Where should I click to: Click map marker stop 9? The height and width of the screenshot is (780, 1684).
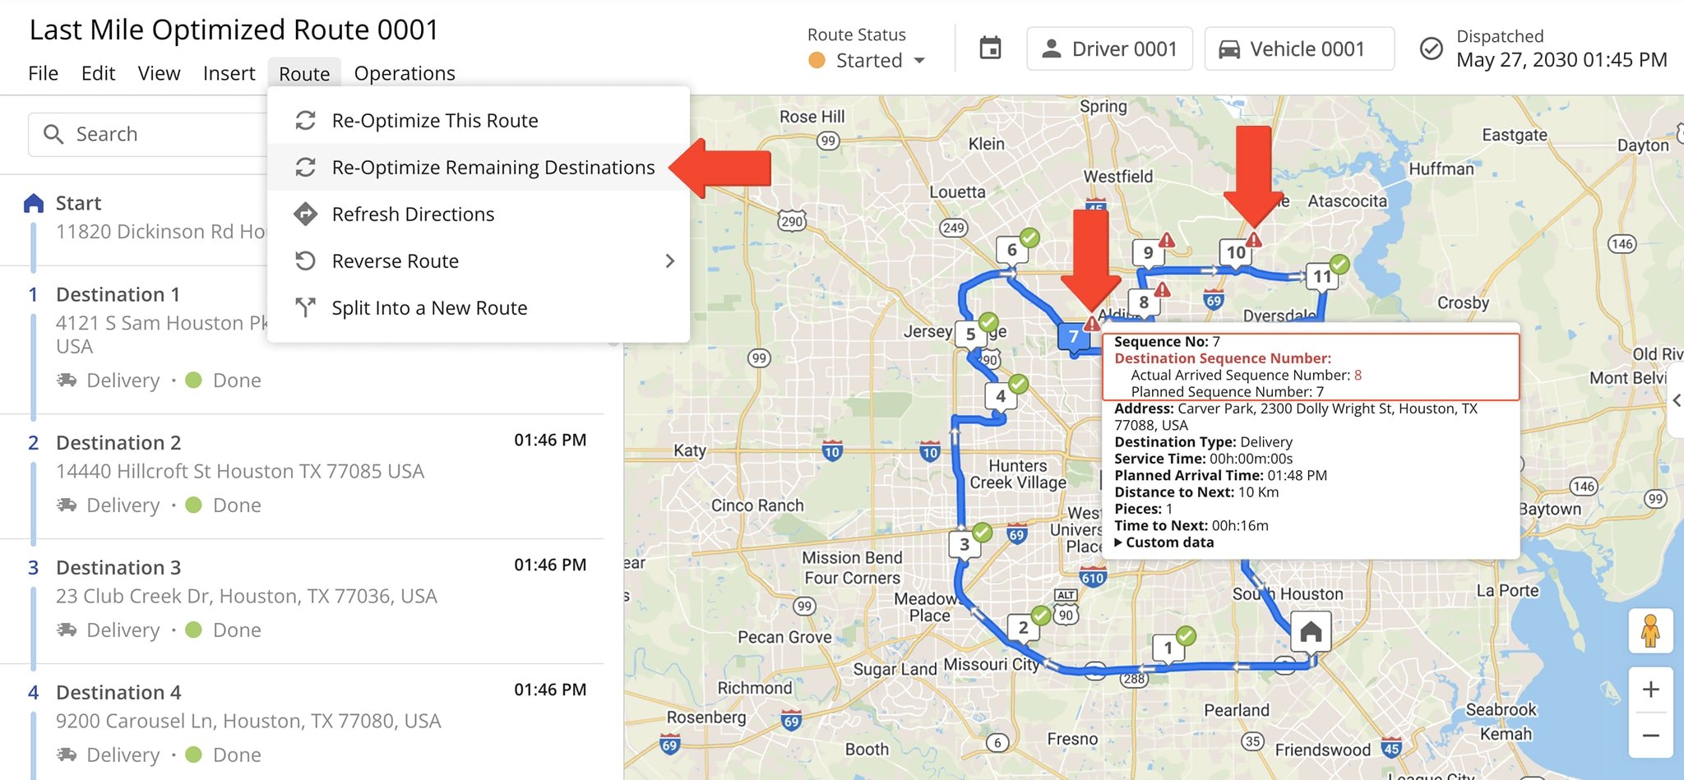1149,253
